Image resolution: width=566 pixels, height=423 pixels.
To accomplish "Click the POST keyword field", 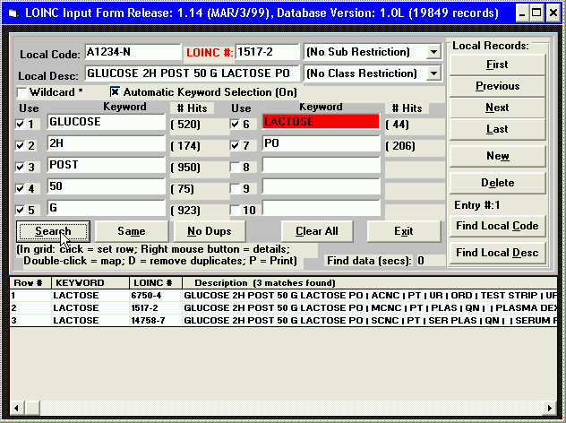I will pos(106,165).
